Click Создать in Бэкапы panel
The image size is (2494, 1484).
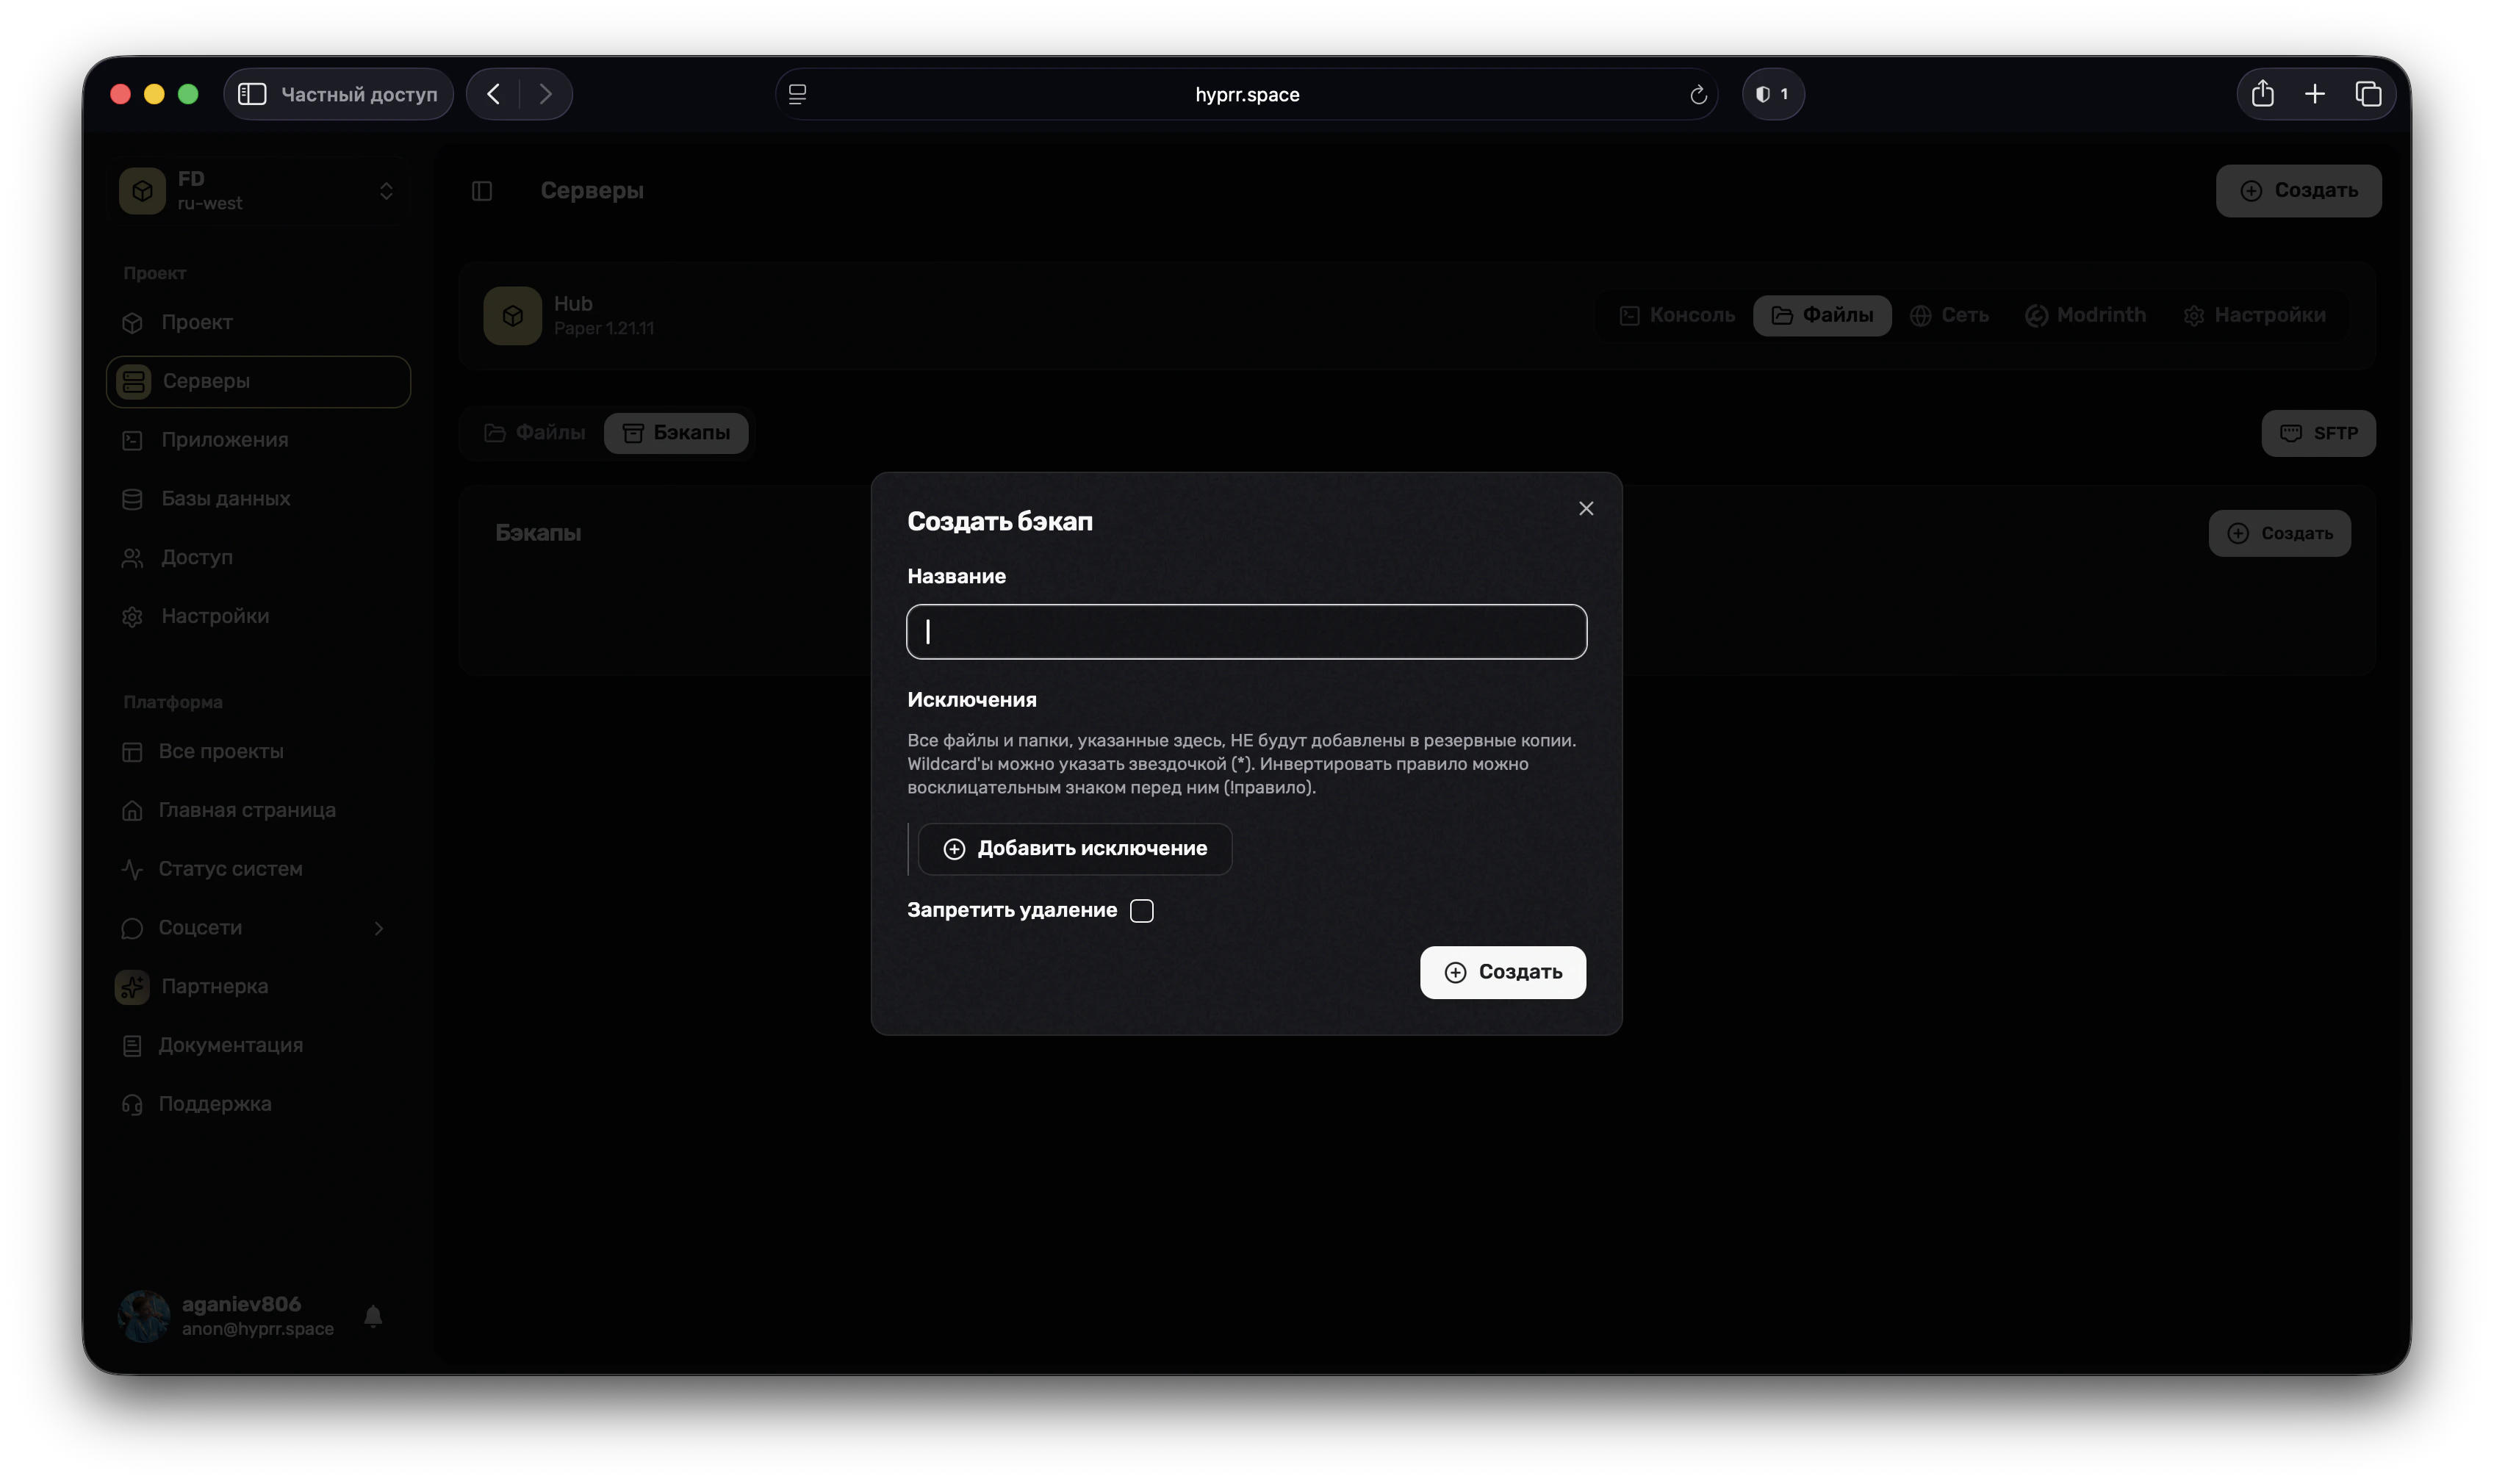tap(2279, 533)
